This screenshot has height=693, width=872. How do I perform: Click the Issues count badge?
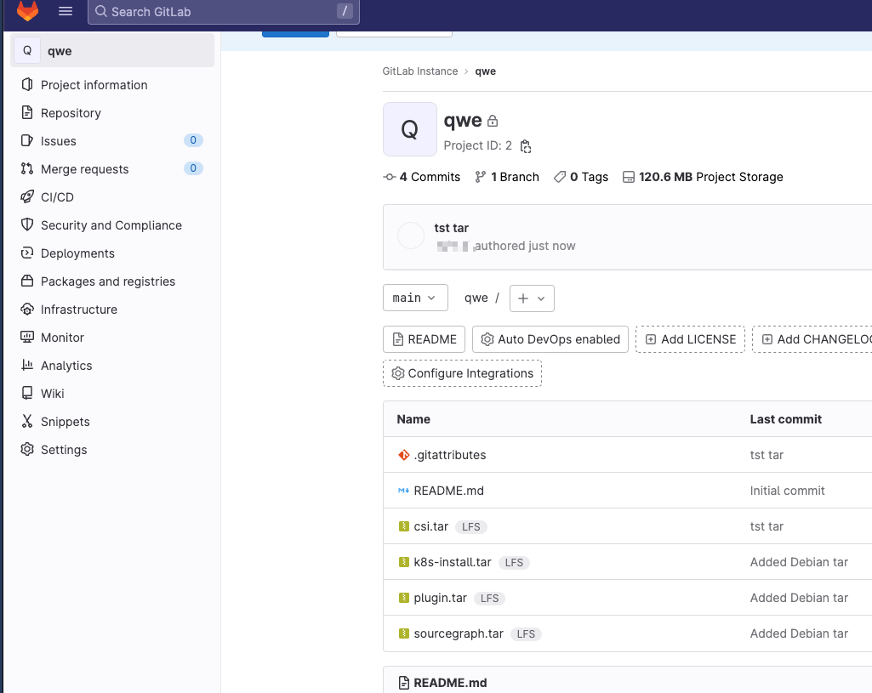(x=193, y=140)
